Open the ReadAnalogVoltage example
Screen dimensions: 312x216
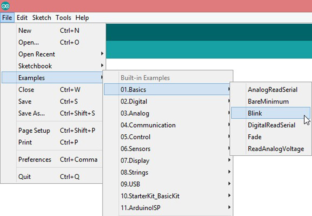pyautogui.click(x=275, y=149)
